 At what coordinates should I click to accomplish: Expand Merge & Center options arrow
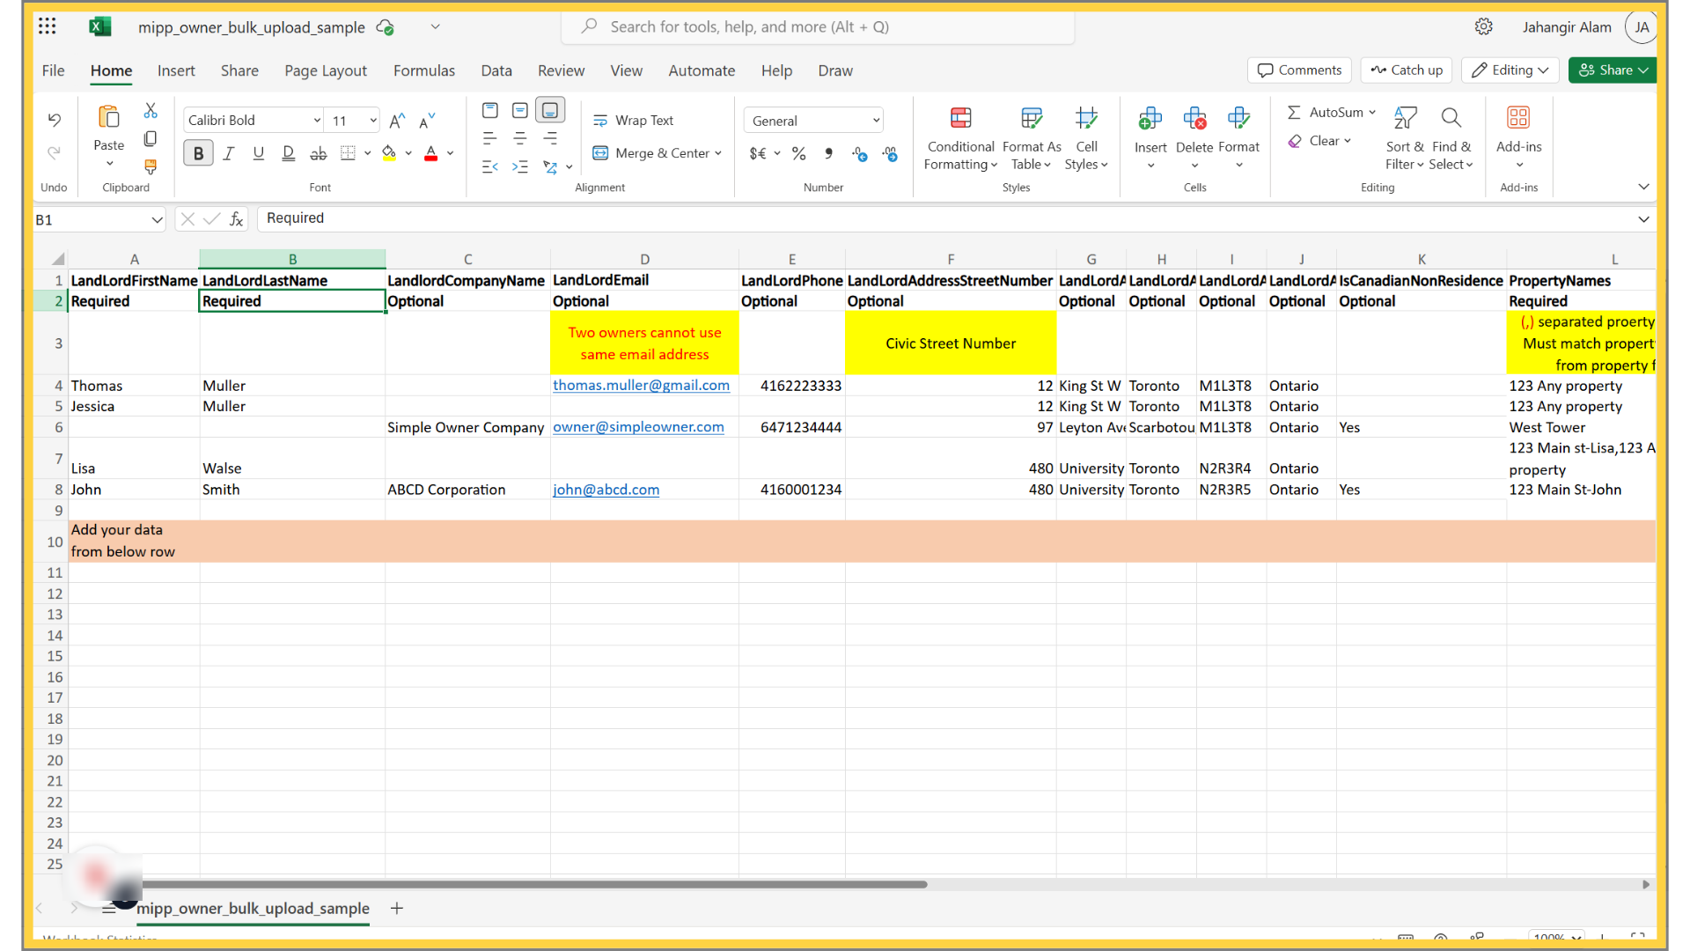point(718,153)
